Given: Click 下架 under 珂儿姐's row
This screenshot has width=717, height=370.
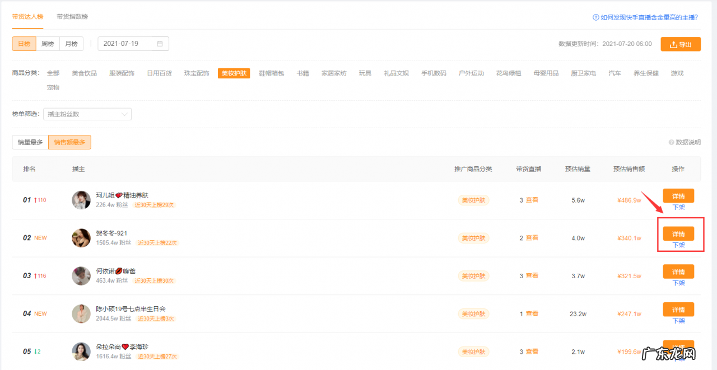Looking at the screenshot, I should tap(678, 207).
